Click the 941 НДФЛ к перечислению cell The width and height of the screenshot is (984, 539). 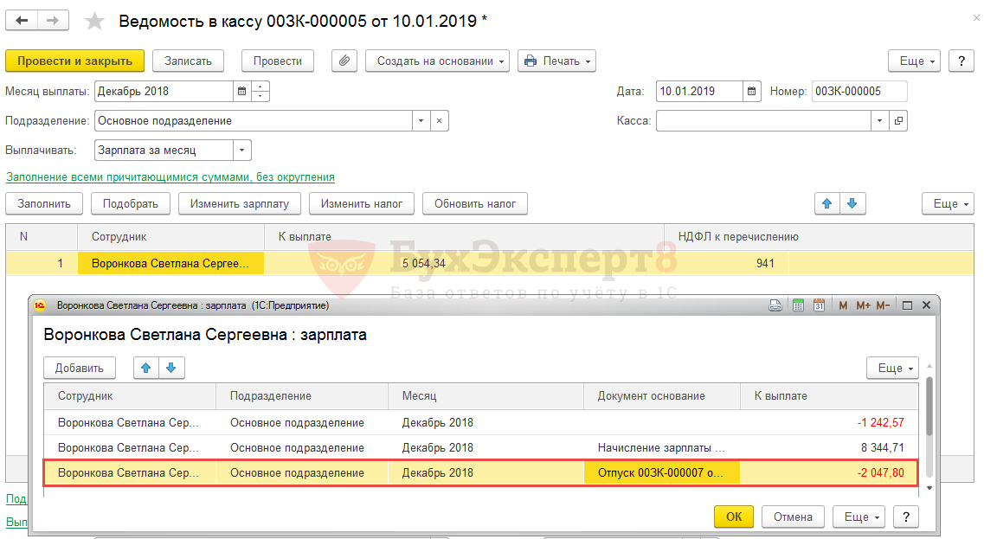[x=726, y=264]
